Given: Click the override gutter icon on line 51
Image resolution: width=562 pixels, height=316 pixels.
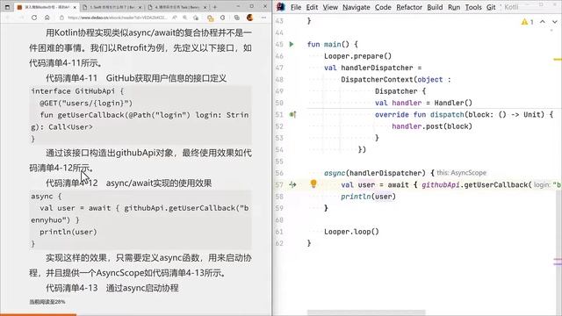Looking at the screenshot, I should 292,115.
